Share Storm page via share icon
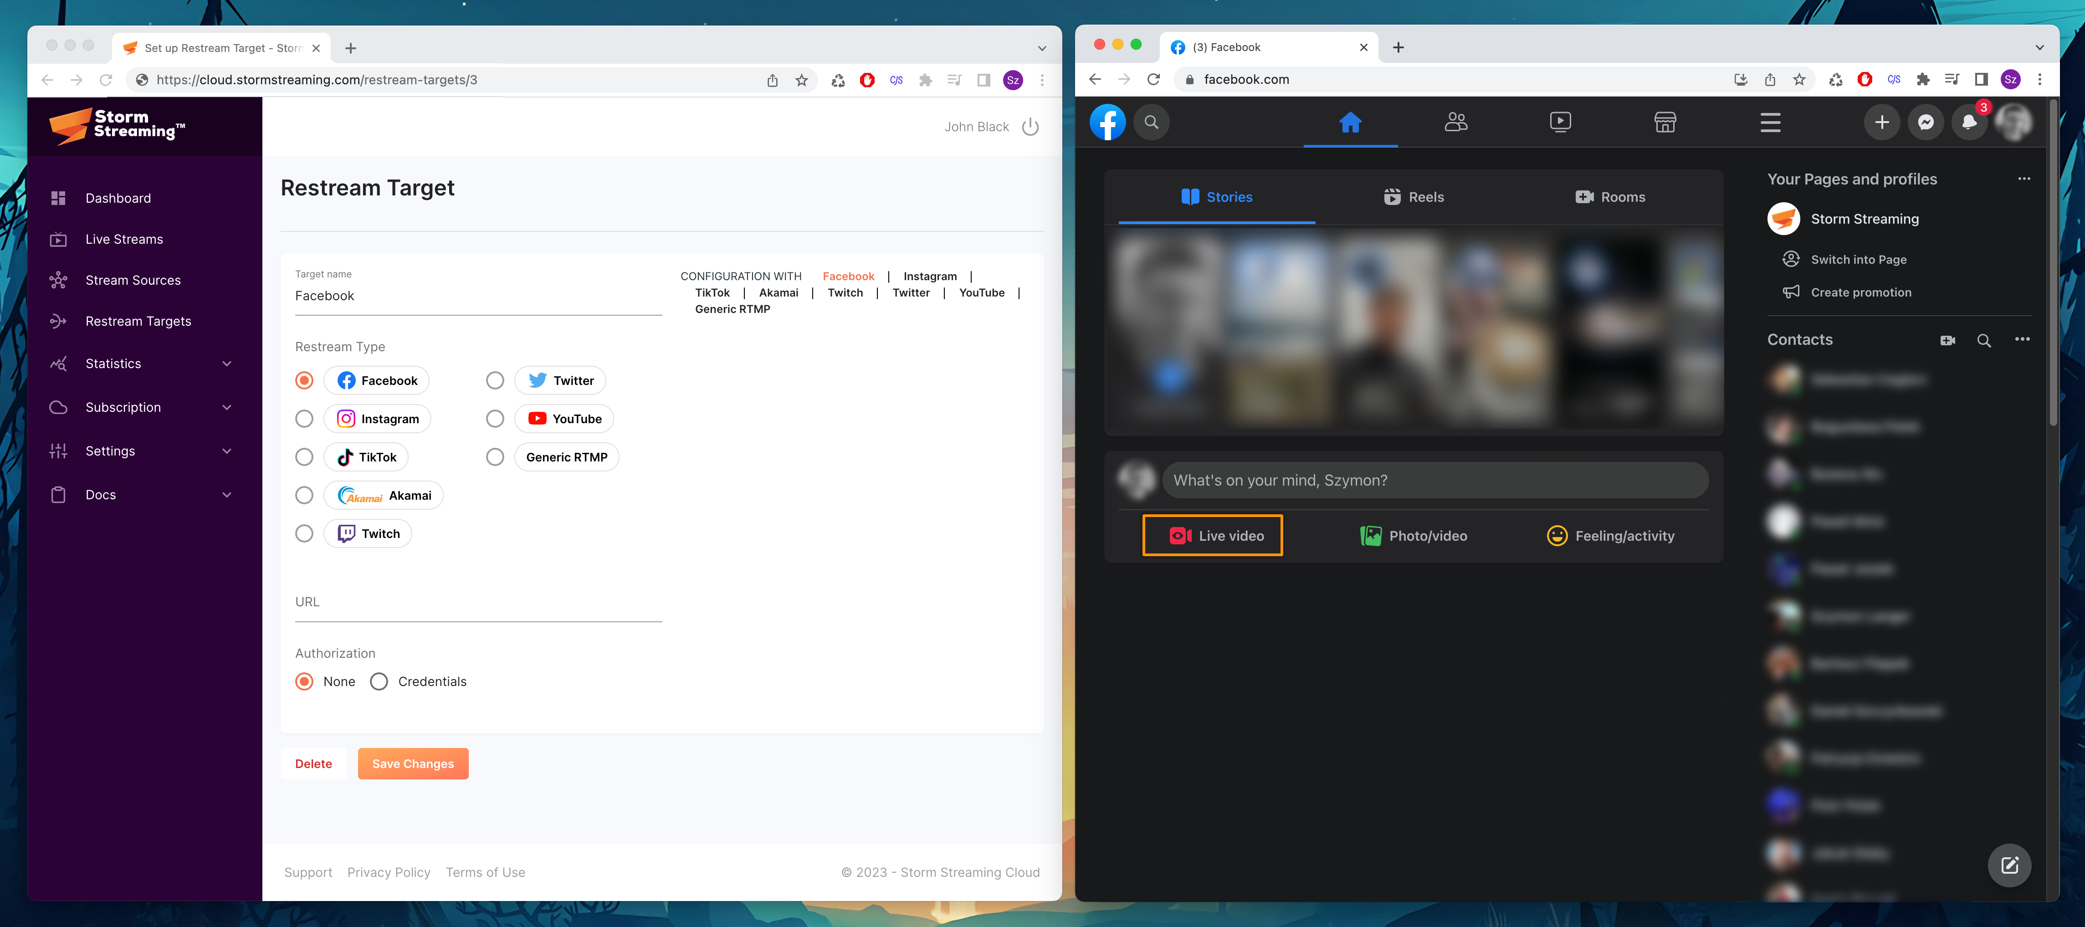This screenshot has height=927, width=2085. [x=772, y=80]
